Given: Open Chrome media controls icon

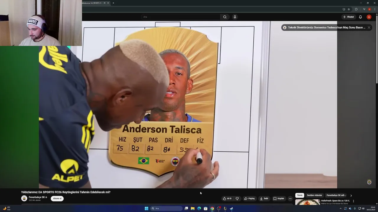Looking at the screenshot, I should pos(364,9).
